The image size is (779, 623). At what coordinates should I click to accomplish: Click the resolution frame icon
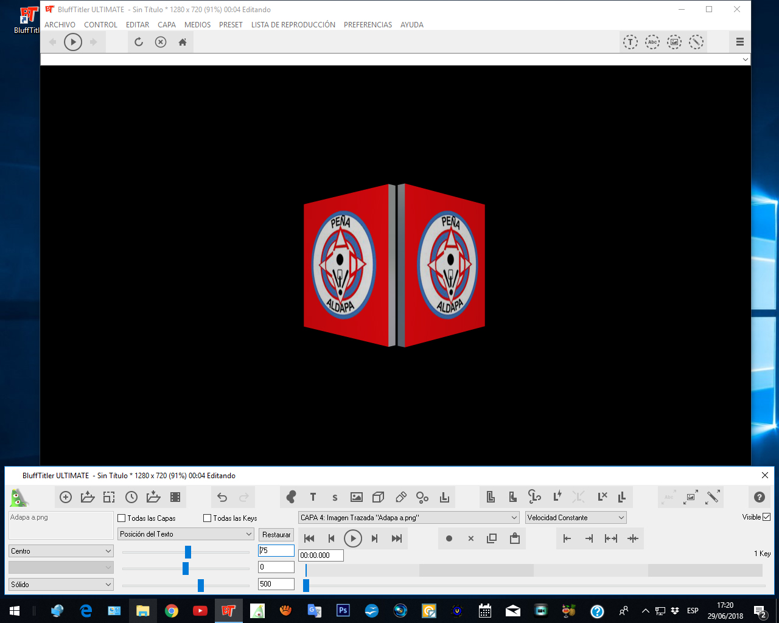point(109,497)
